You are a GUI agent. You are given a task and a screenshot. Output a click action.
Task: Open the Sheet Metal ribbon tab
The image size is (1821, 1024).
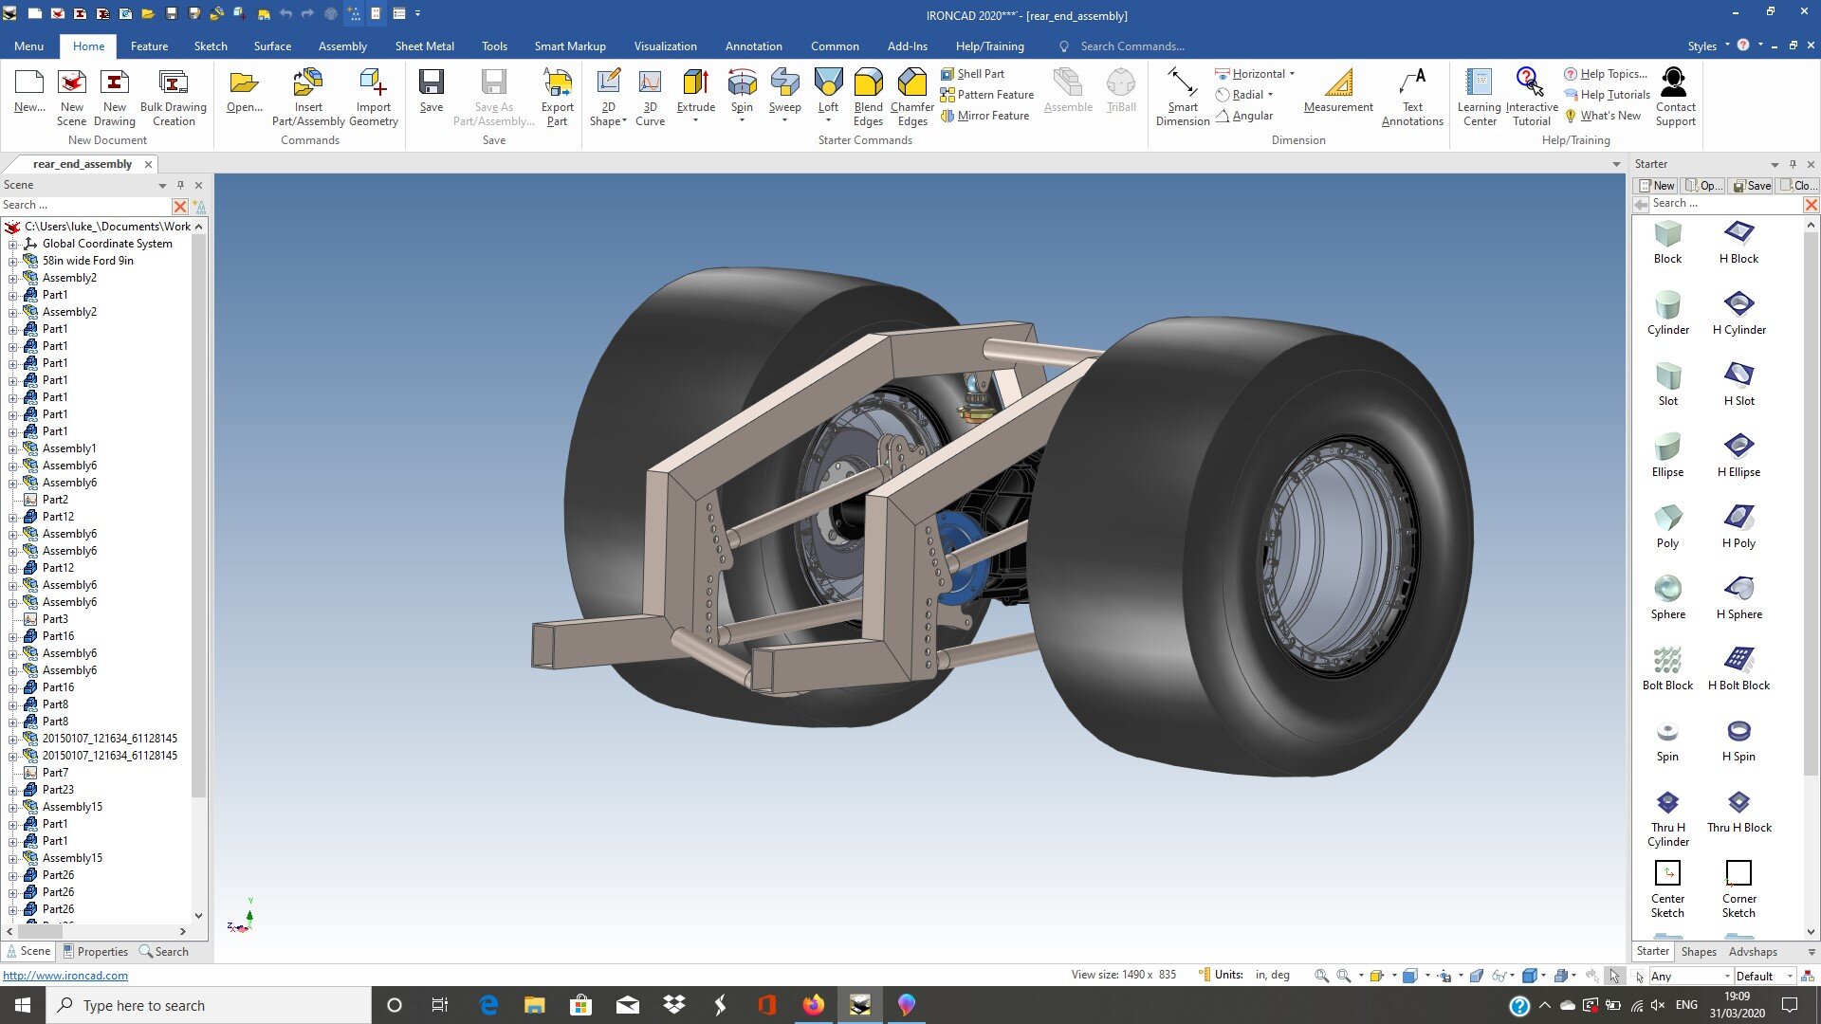coord(424,46)
